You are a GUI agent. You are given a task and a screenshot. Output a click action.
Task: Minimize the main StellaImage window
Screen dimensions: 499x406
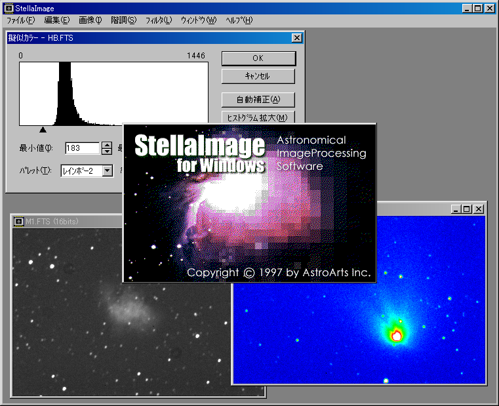pyautogui.click(x=466, y=9)
